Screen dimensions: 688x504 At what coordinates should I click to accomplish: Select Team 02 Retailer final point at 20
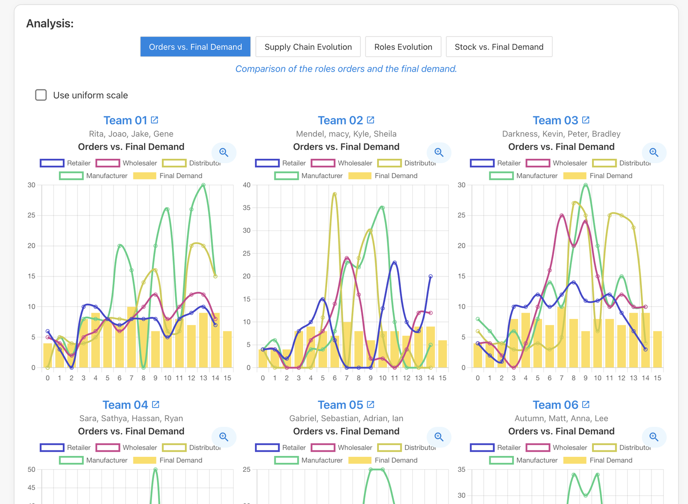[x=430, y=276]
